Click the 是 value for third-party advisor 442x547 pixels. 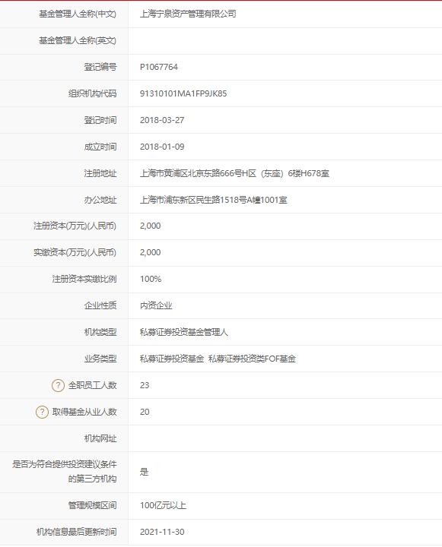click(x=144, y=472)
